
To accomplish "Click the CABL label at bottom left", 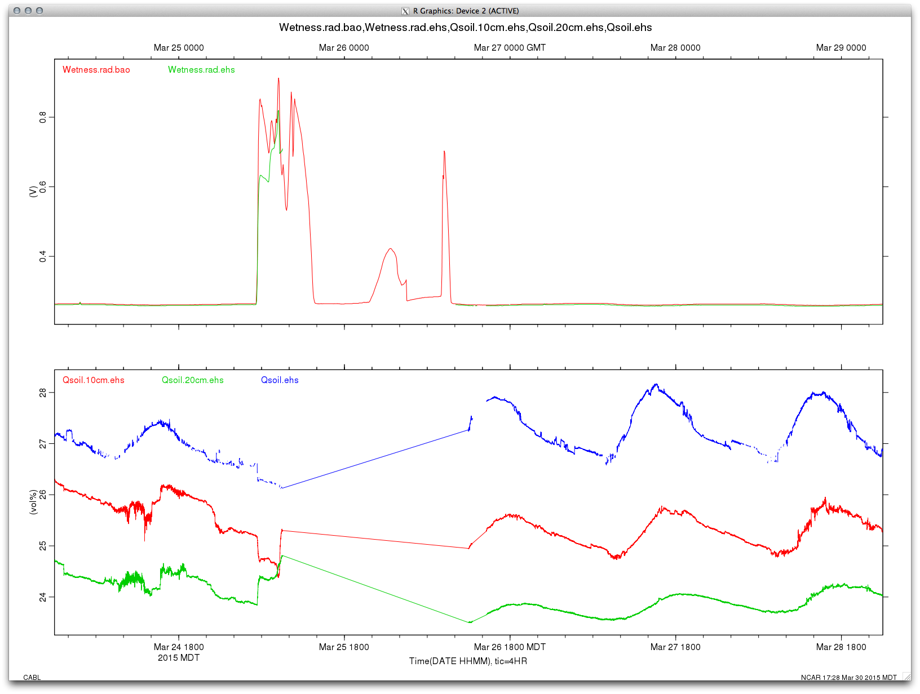I will point(32,678).
